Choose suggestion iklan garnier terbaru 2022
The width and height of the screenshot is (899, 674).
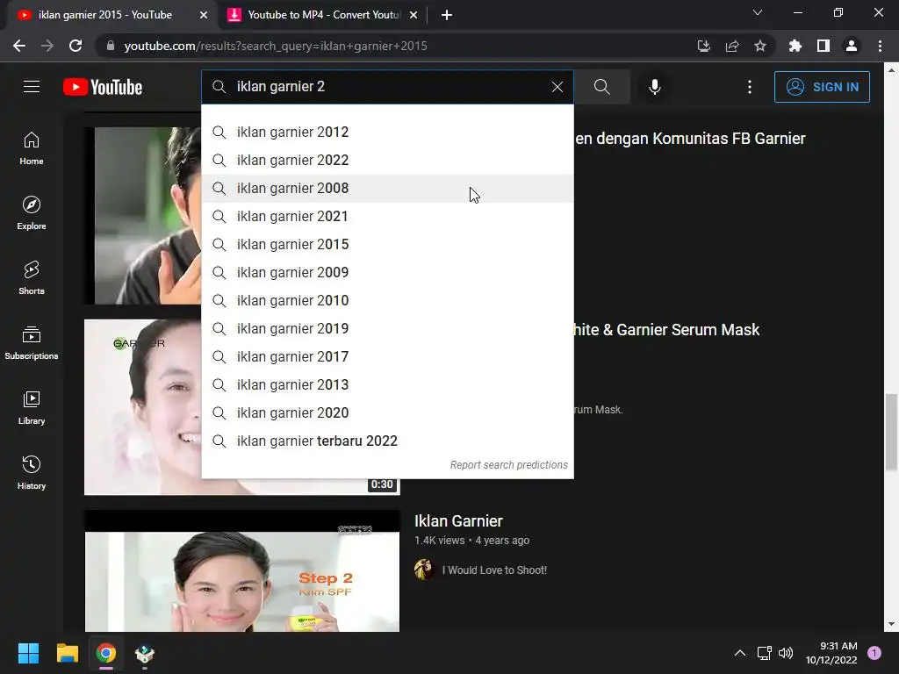[x=387, y=441]
